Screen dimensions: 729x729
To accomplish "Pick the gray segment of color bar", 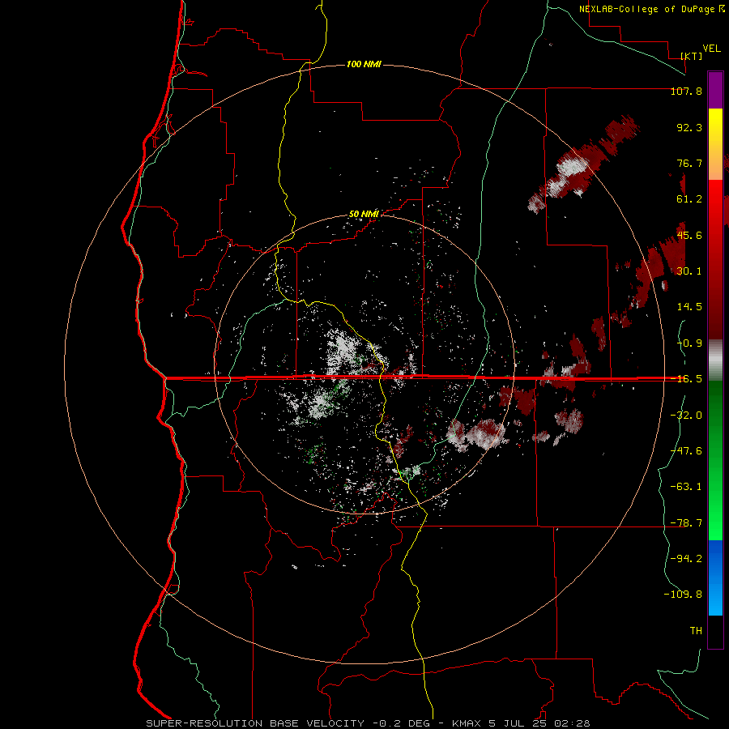I will pos(715,360).
